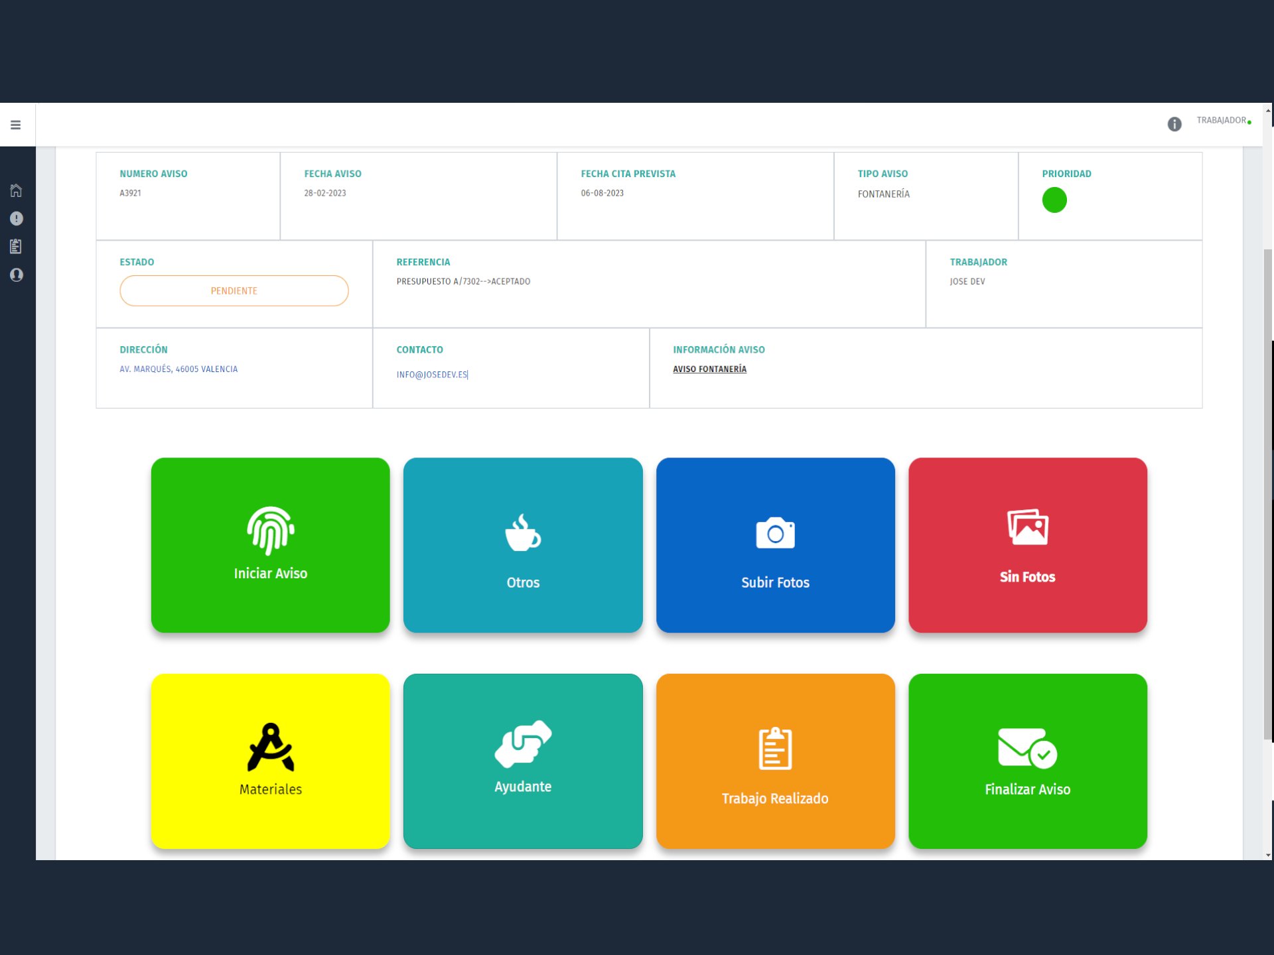
Task: Click the info circle icon
Action: click(1174, 124)
